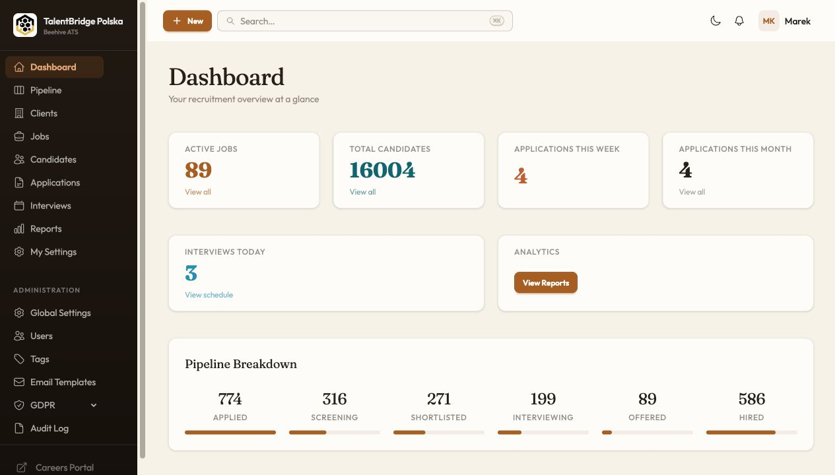Click the Careers Portal external link icon
Image resolution: width=835 pixels, height=475 pixels.
(22, 468)
